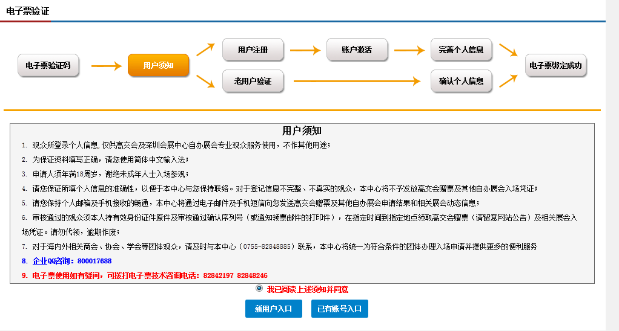Tick the 我已阅读上述须知并同意 radio button

pos(259,289)
